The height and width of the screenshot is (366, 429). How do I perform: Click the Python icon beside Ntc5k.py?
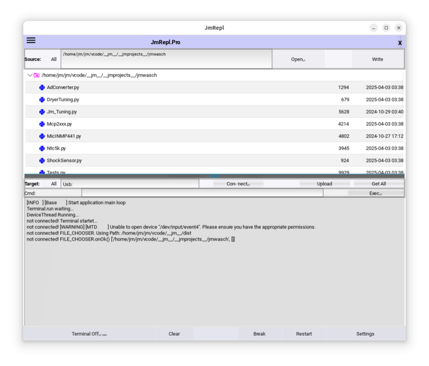[42, 148]
